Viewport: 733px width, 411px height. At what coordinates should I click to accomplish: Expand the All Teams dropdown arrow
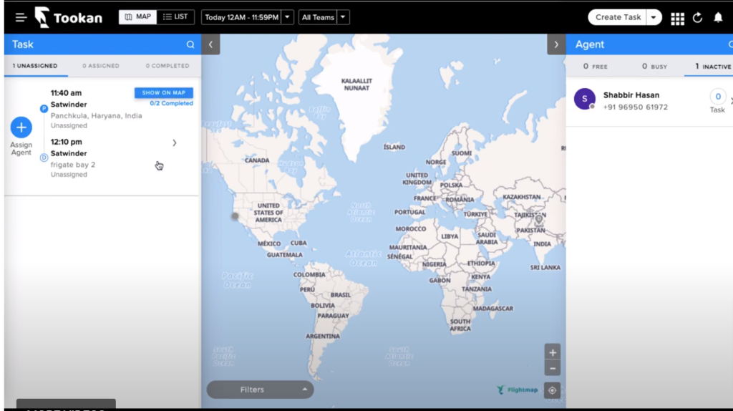[x=343, y=17]
